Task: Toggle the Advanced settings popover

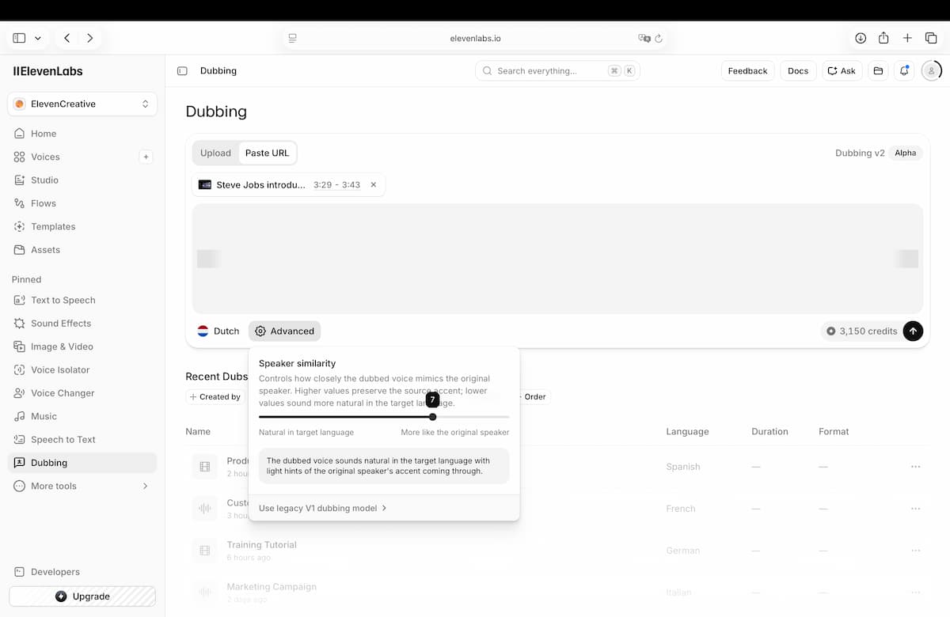Action: coord(285,331)
